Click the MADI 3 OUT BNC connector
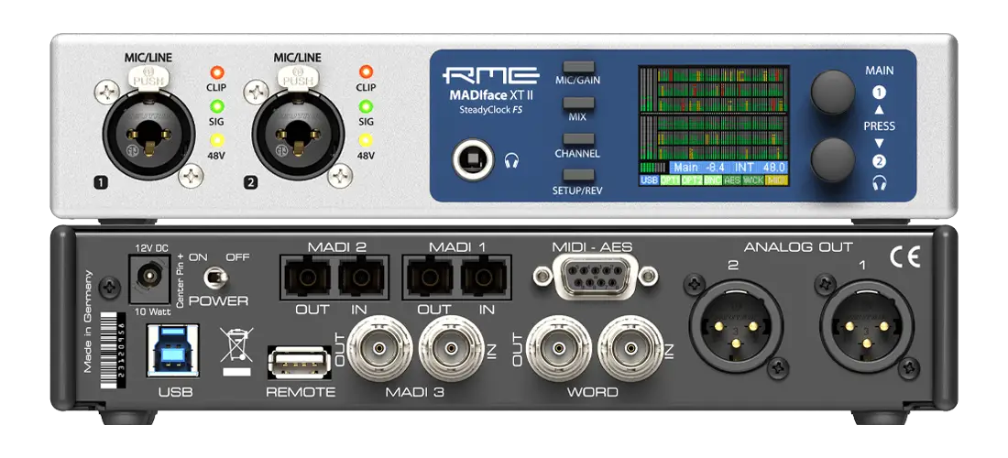The height and width of the screenshot is (458, 1008). [379, 348]
